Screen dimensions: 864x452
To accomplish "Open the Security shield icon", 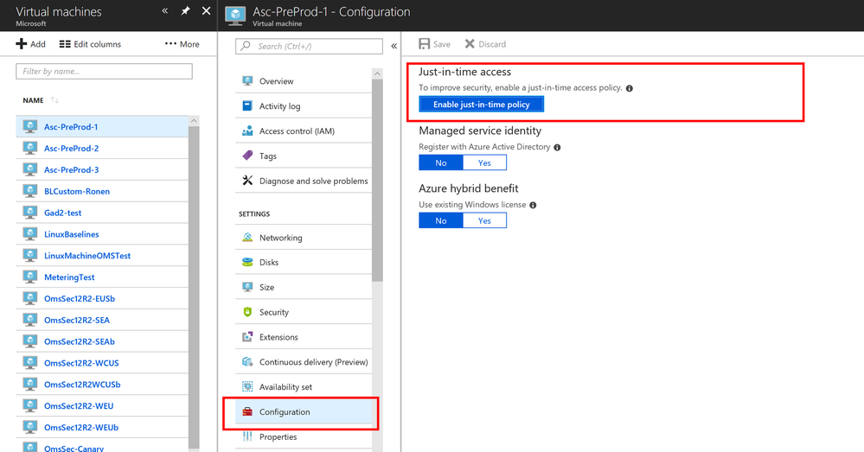I will click(247, 312).
